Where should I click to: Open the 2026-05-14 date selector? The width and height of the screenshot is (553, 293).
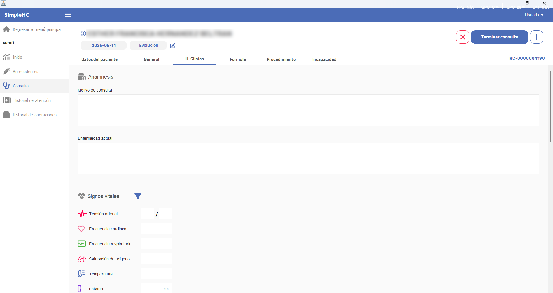click(104, 45)
